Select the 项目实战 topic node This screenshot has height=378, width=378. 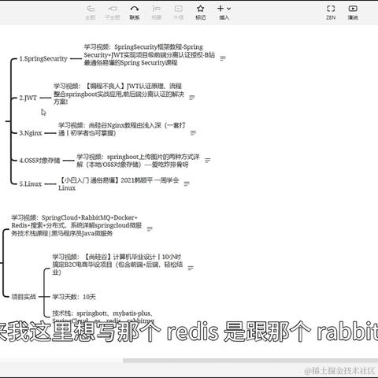pos(24,297)
